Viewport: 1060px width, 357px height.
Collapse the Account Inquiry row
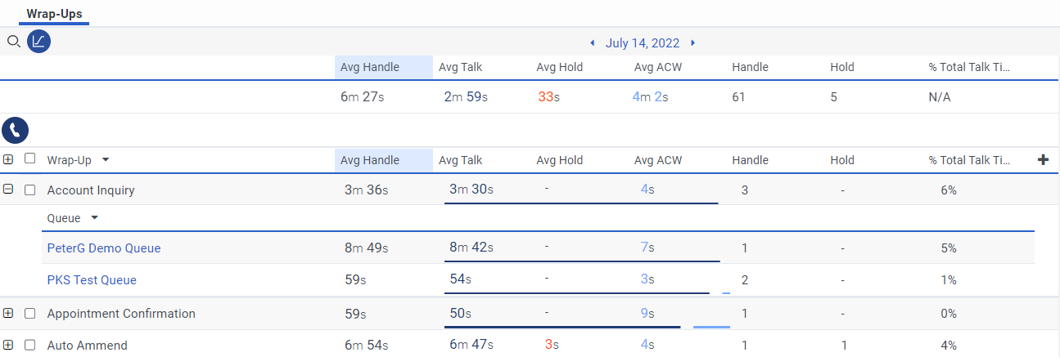pyautogui.click(x=8, y=190)
